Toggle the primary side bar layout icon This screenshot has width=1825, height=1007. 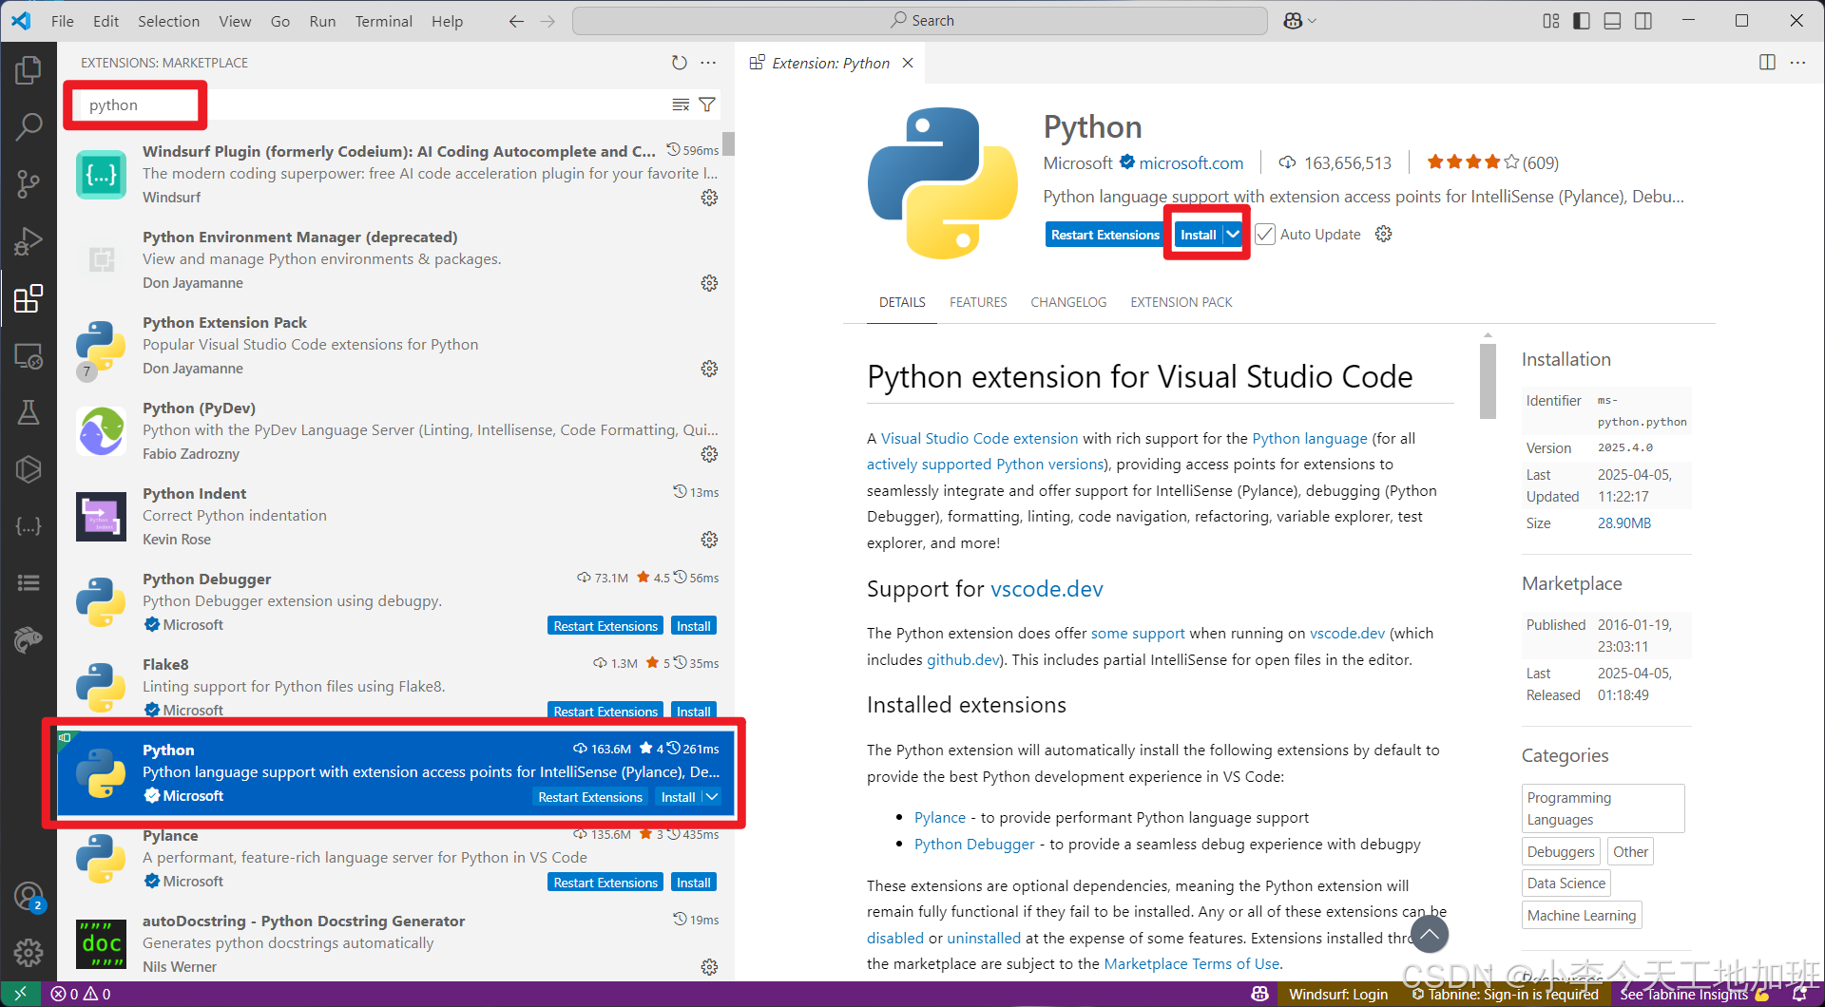tap(1582, 21)
